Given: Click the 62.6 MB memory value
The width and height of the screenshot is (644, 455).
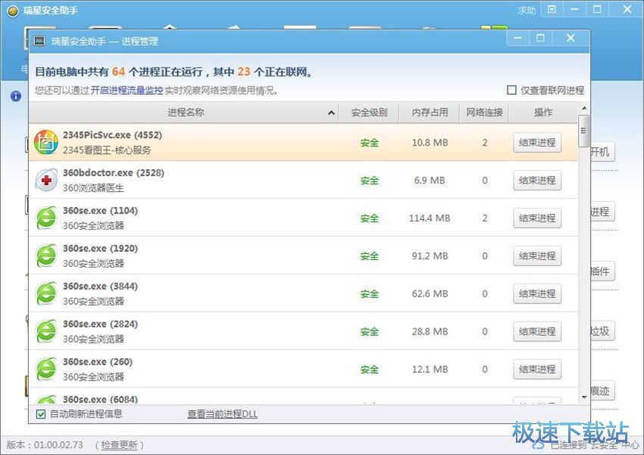Looking at the screenshot, I should pos(430,294).
